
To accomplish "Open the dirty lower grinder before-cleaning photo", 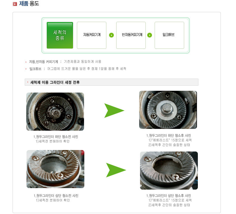I will (x=55, y=112).
